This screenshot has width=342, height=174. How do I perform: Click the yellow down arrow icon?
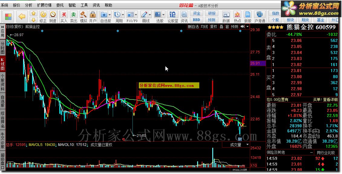[33, 20]
